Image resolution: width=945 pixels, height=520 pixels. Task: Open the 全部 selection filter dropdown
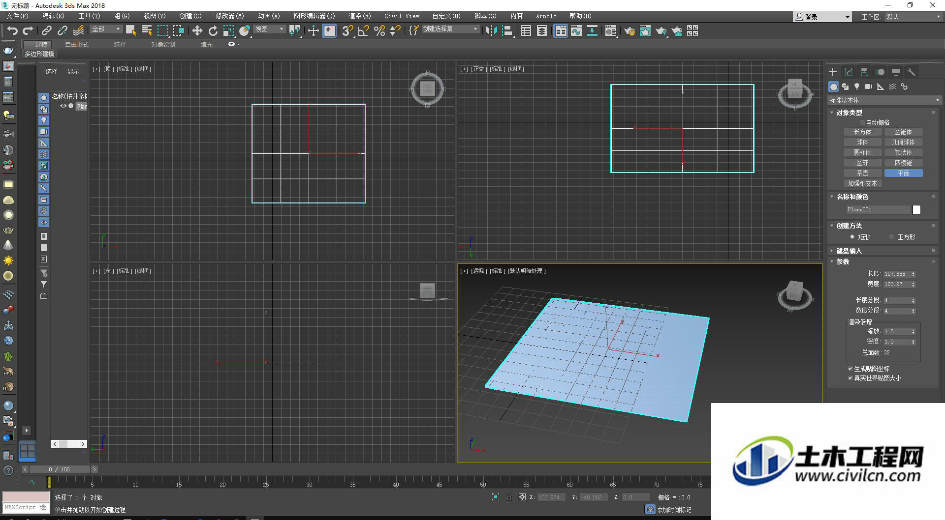[106, 29]
